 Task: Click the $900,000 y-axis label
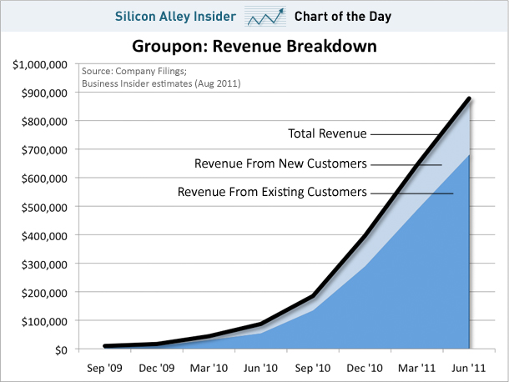click(x=44, y=93)
